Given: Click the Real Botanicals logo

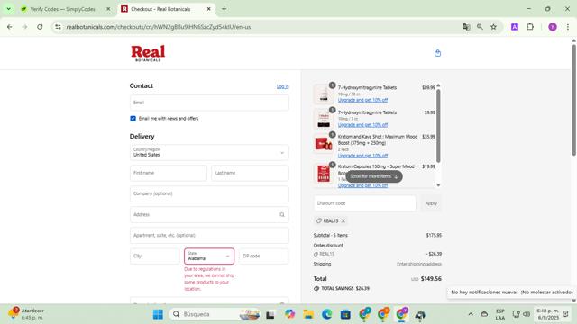Looking at the screenshot, I should coord(148,53).
